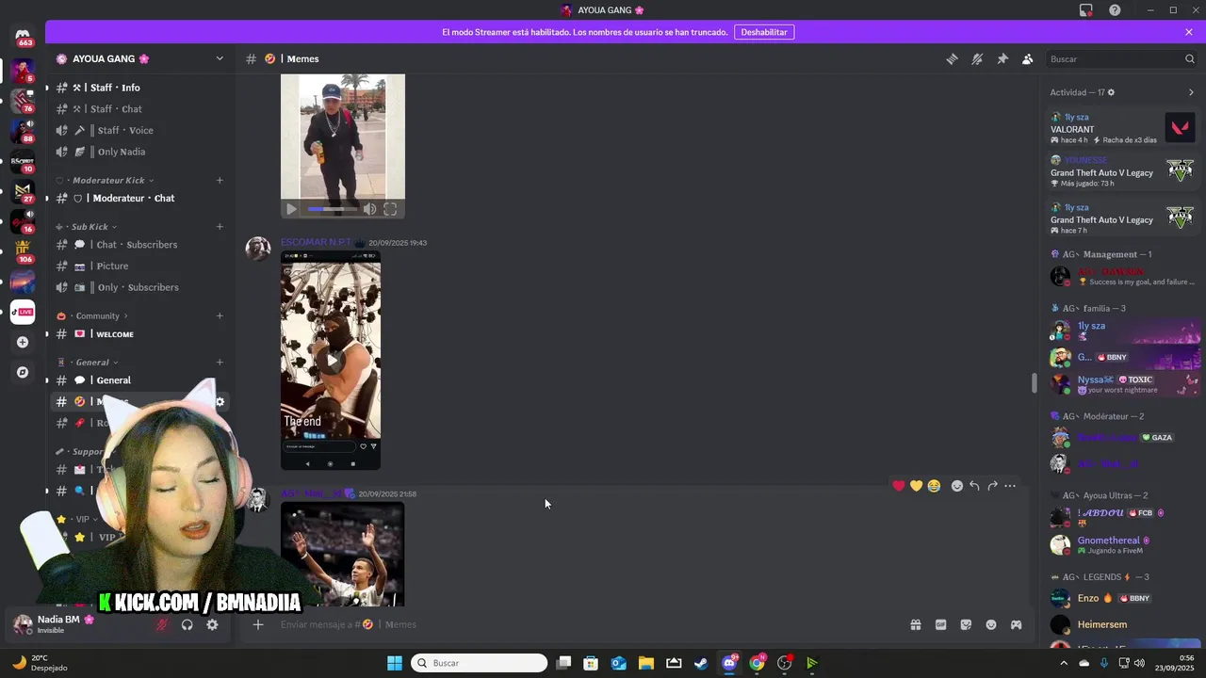Dismiss the Streamer mode banner

1189,32
